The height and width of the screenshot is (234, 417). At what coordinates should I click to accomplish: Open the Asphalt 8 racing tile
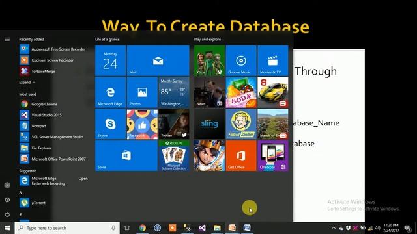[273, 92]
